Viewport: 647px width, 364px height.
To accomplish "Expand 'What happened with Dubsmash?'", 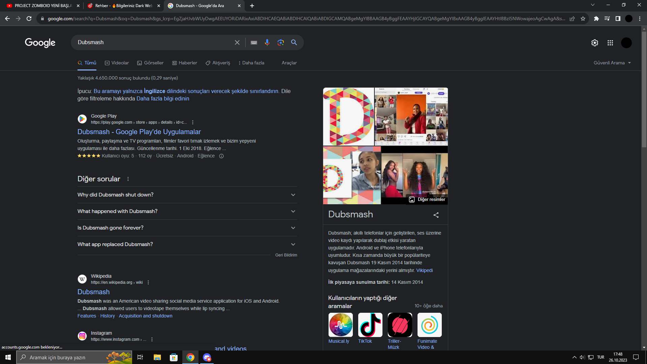I will click(187, 211).
